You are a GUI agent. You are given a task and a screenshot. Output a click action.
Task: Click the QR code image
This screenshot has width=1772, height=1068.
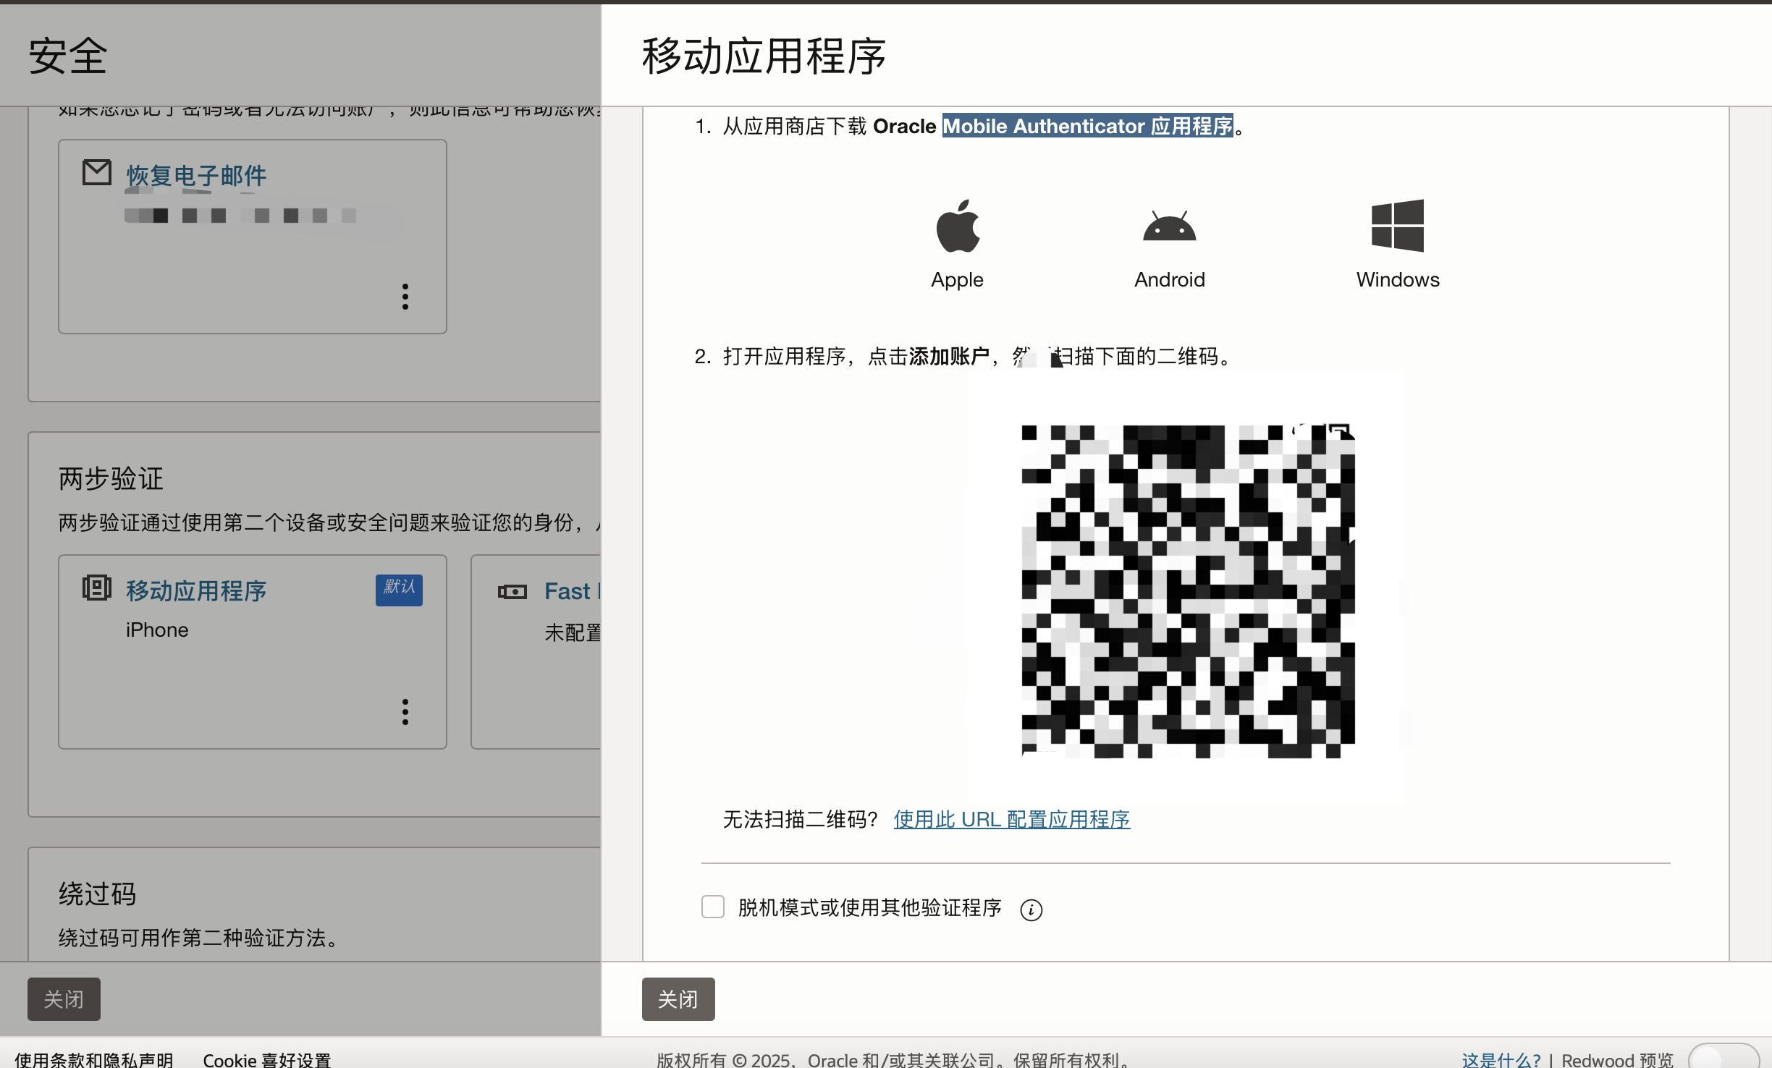click(x=1187, y=590)
